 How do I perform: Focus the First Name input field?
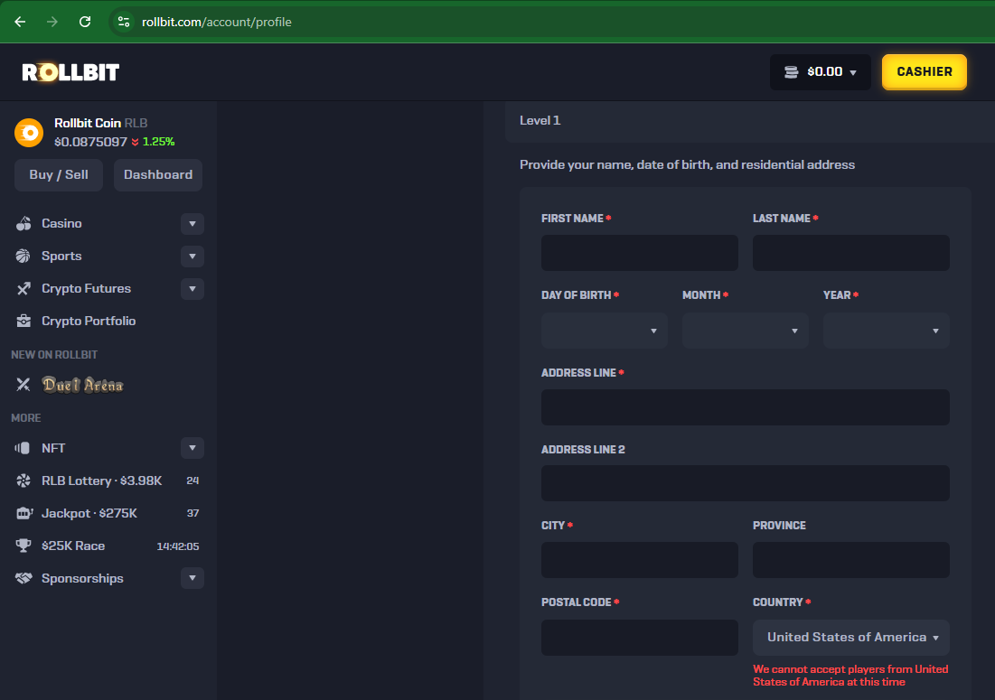point(639,254)
